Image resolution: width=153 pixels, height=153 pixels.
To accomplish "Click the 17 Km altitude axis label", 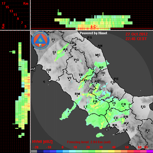I will (4, 3).
